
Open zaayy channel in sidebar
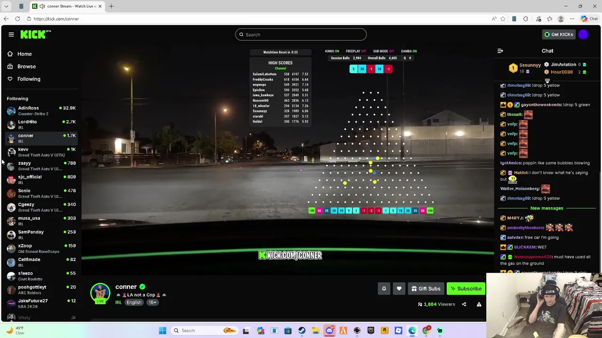(x=41, y=166)
